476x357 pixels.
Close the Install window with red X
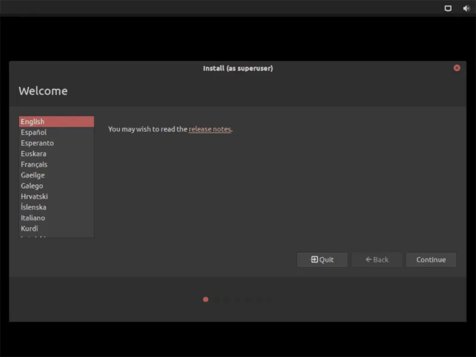click(456, 68)
